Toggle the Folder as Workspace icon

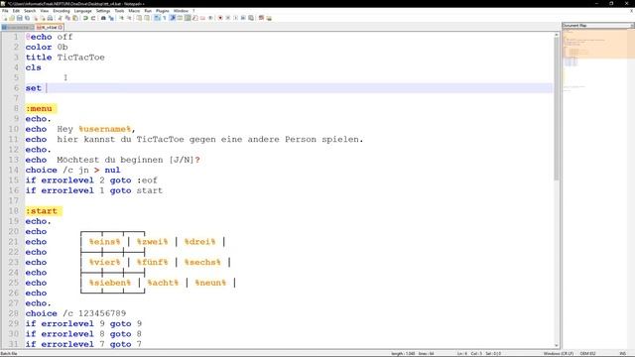(202, 18)
